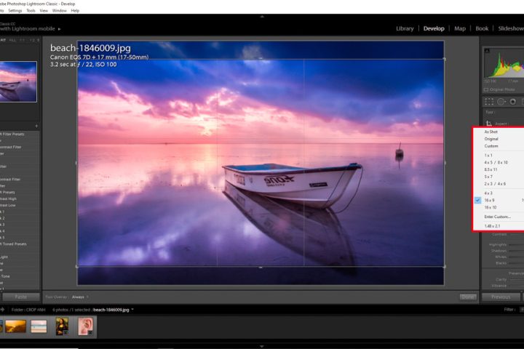Click the Previous button
Viewport: 524px width, 349px height.
tap(501, 297)
